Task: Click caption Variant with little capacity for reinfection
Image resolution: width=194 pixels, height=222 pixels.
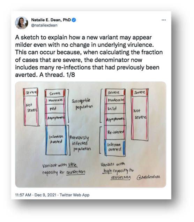Action: [64, 169]
